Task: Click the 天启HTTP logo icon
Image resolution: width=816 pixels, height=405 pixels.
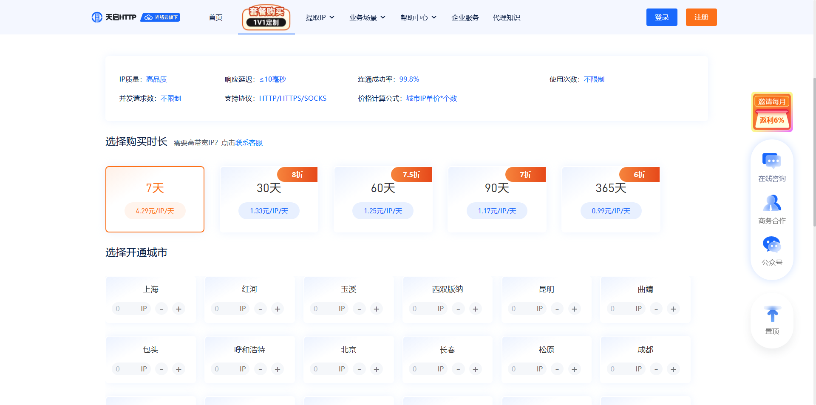Action: tap(97, 17)
